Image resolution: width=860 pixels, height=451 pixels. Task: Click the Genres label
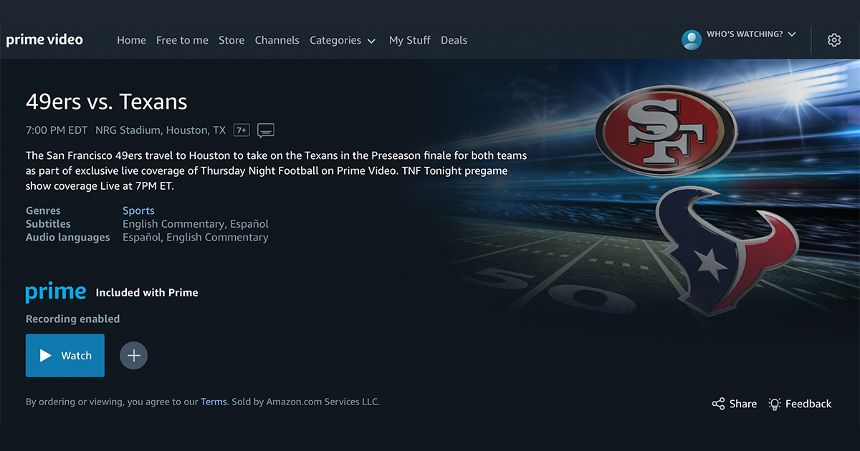click(43, 210)
